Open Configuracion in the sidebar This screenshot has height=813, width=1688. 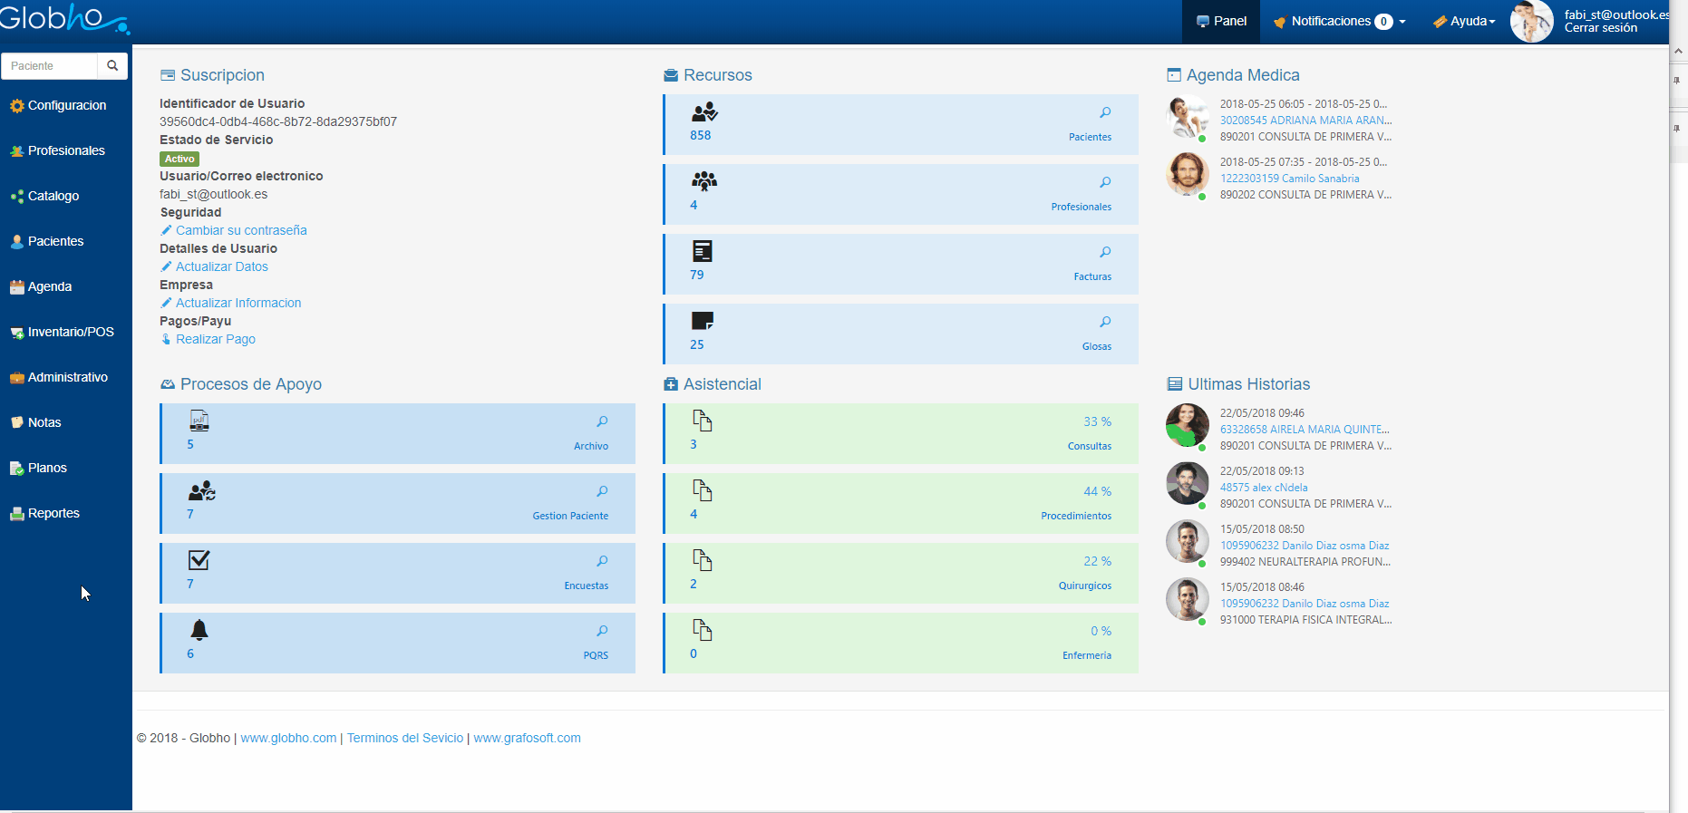(x=66, y=105)
